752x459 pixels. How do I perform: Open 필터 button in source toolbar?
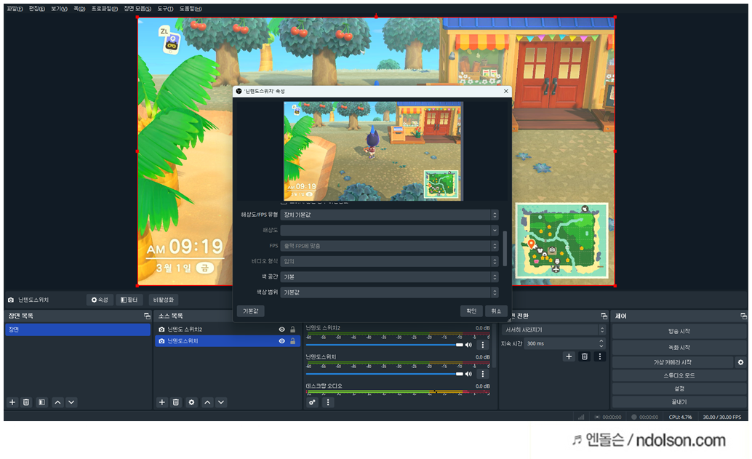pyautogui.click(x=129, y=300)
